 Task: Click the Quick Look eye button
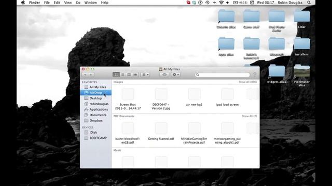164,74
